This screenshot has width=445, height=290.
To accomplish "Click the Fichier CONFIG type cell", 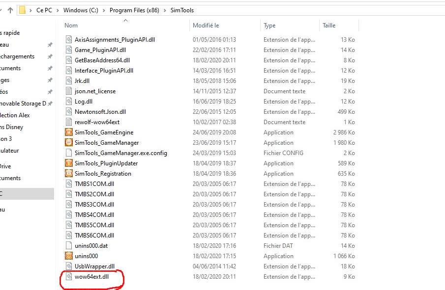I will [x=283, y=153].
